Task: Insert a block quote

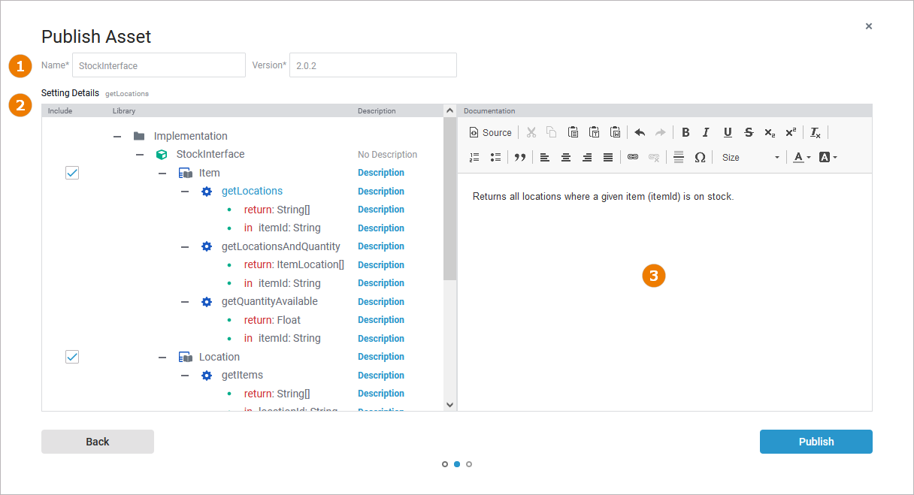Action: (519, 158)
